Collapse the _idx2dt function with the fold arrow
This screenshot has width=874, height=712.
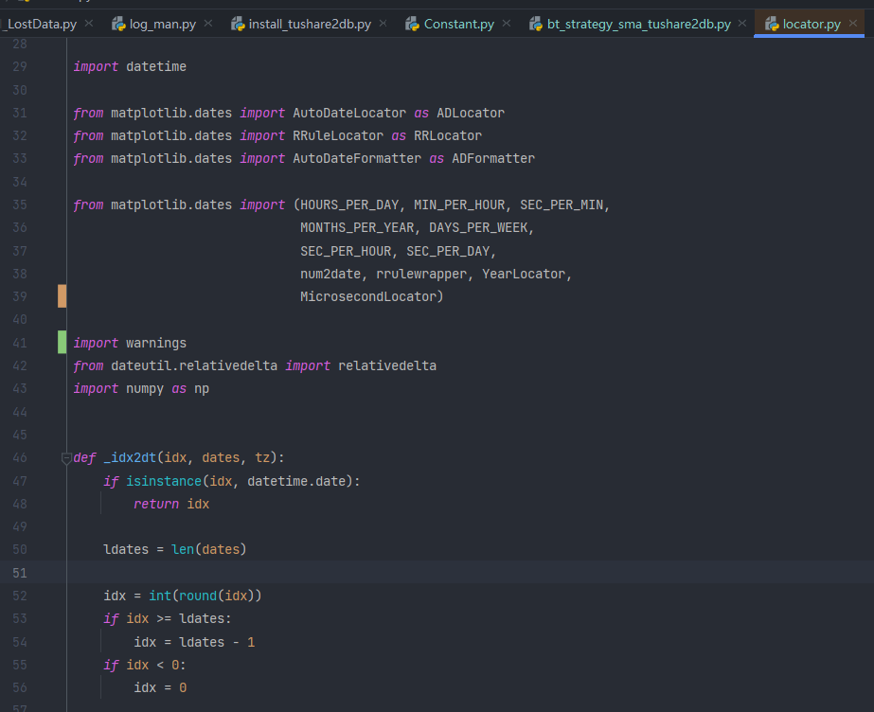[66, 458]
